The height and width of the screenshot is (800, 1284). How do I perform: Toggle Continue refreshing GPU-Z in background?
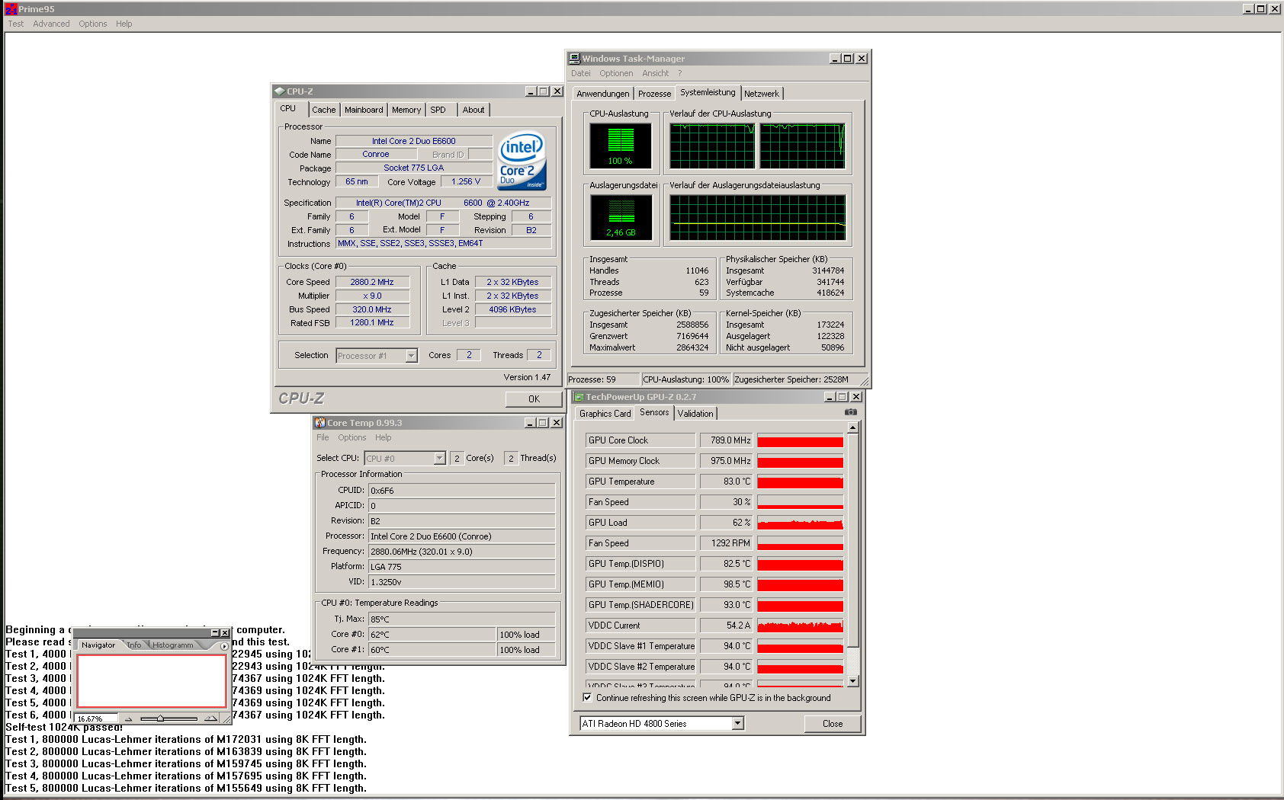click(587, 697)
